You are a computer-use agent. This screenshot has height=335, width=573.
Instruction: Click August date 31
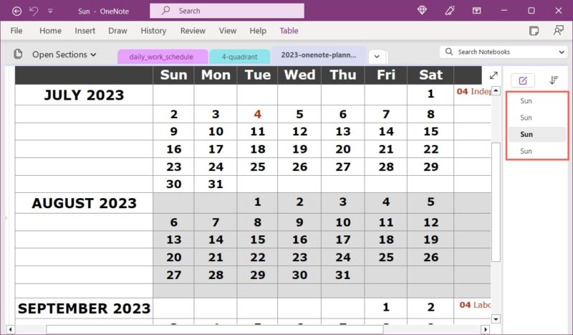pyautogui.click(x=343, y=275)
